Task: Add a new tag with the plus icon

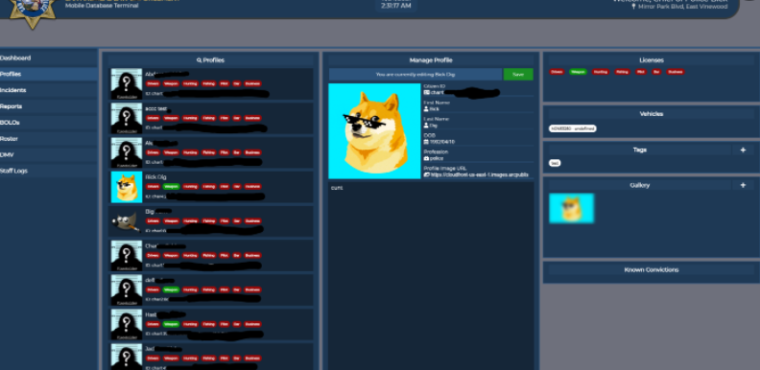Action: [743, 150]
